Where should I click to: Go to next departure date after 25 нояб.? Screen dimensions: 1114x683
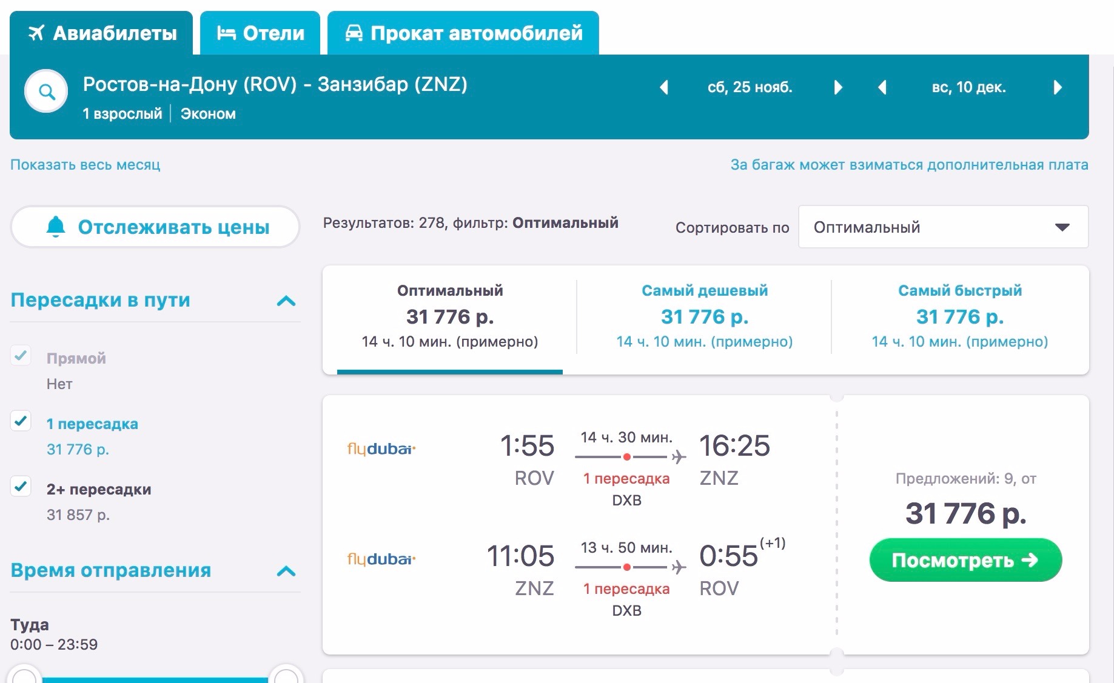[x=838, y=87]
